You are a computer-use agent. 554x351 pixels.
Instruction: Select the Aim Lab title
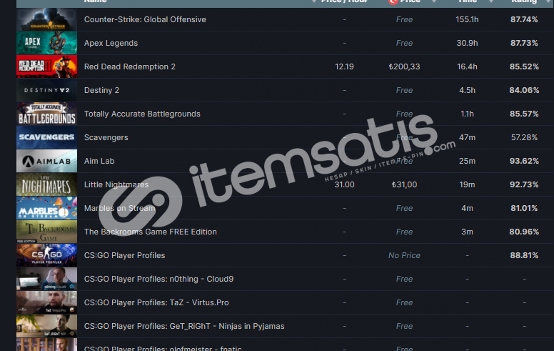coord(99,161)
